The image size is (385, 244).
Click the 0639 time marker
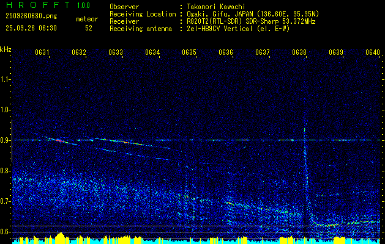[336, 52]
